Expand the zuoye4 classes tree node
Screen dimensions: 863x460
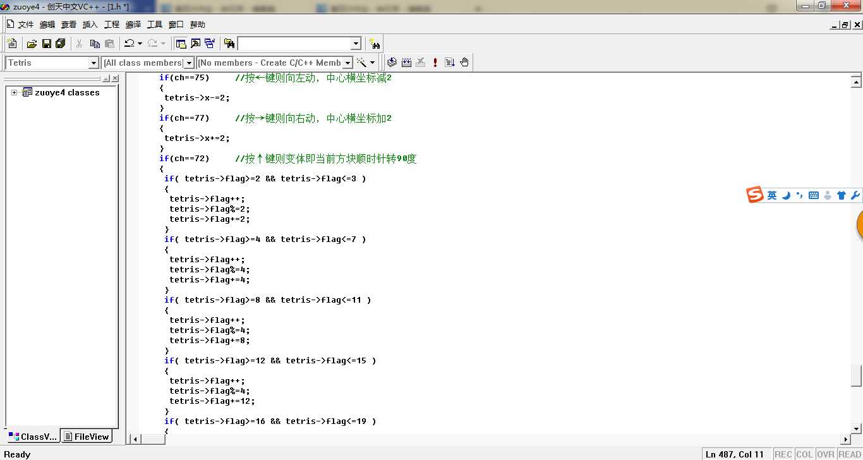point(14,92)
